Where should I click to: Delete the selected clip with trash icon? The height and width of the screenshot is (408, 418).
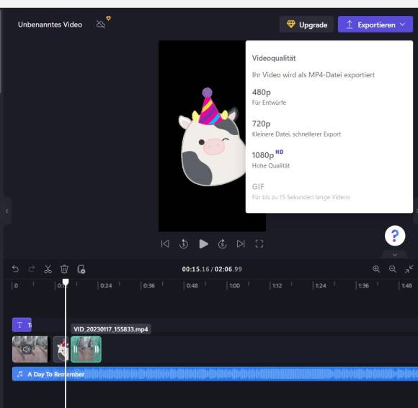coord(64,269)
